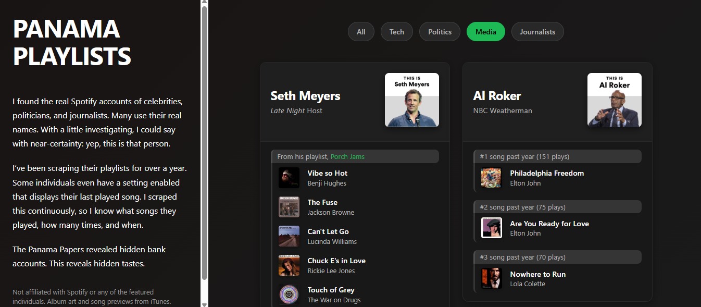701x307 pixels.
Task: Open the Politics category filter
Action: click(x=440, y=32)
